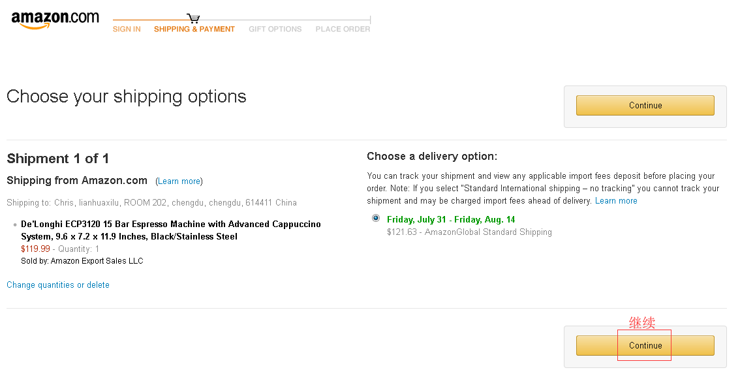This screenshot has width=740, height=370.
Task: Click Change quantities or delete link
Action: click(x=58, y=285)
